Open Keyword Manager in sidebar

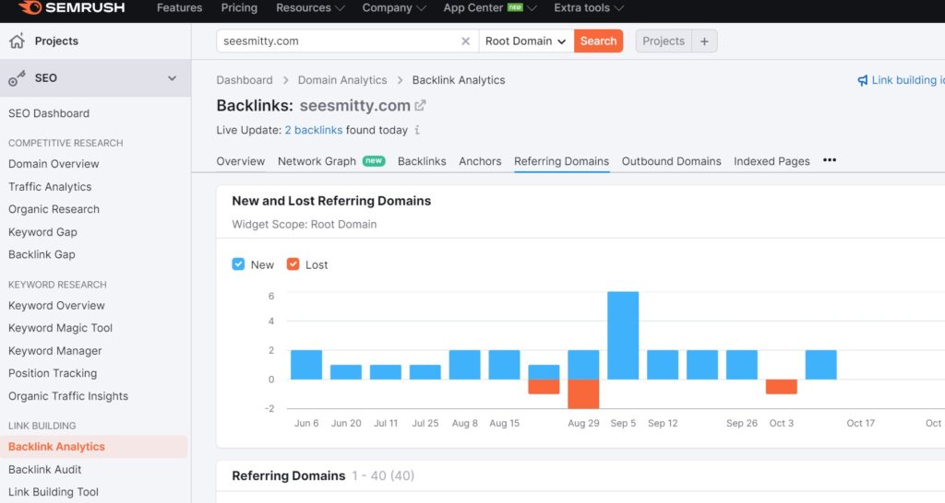click(54, 351)
